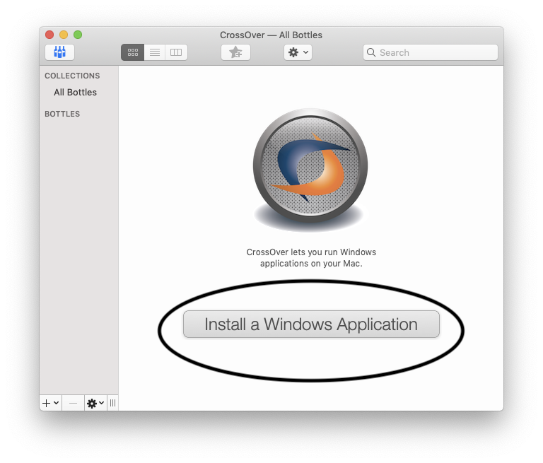Switch to list view
The height and width of the screenshot is (463, 543).
[155, 52]
